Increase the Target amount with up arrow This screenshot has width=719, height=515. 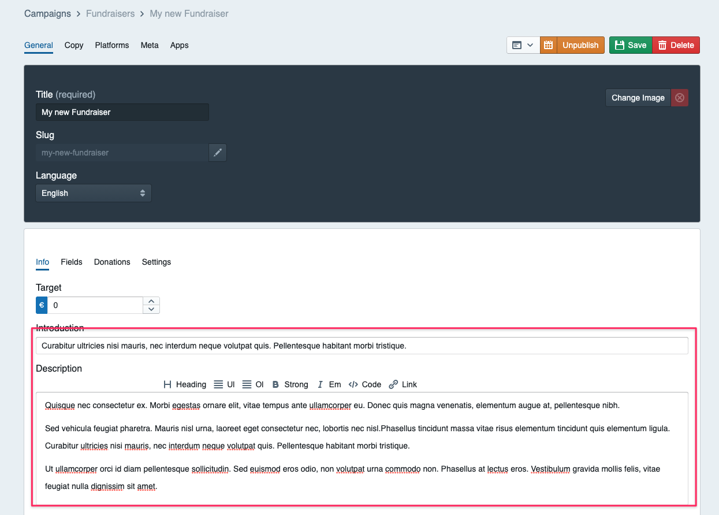[151, 301]
